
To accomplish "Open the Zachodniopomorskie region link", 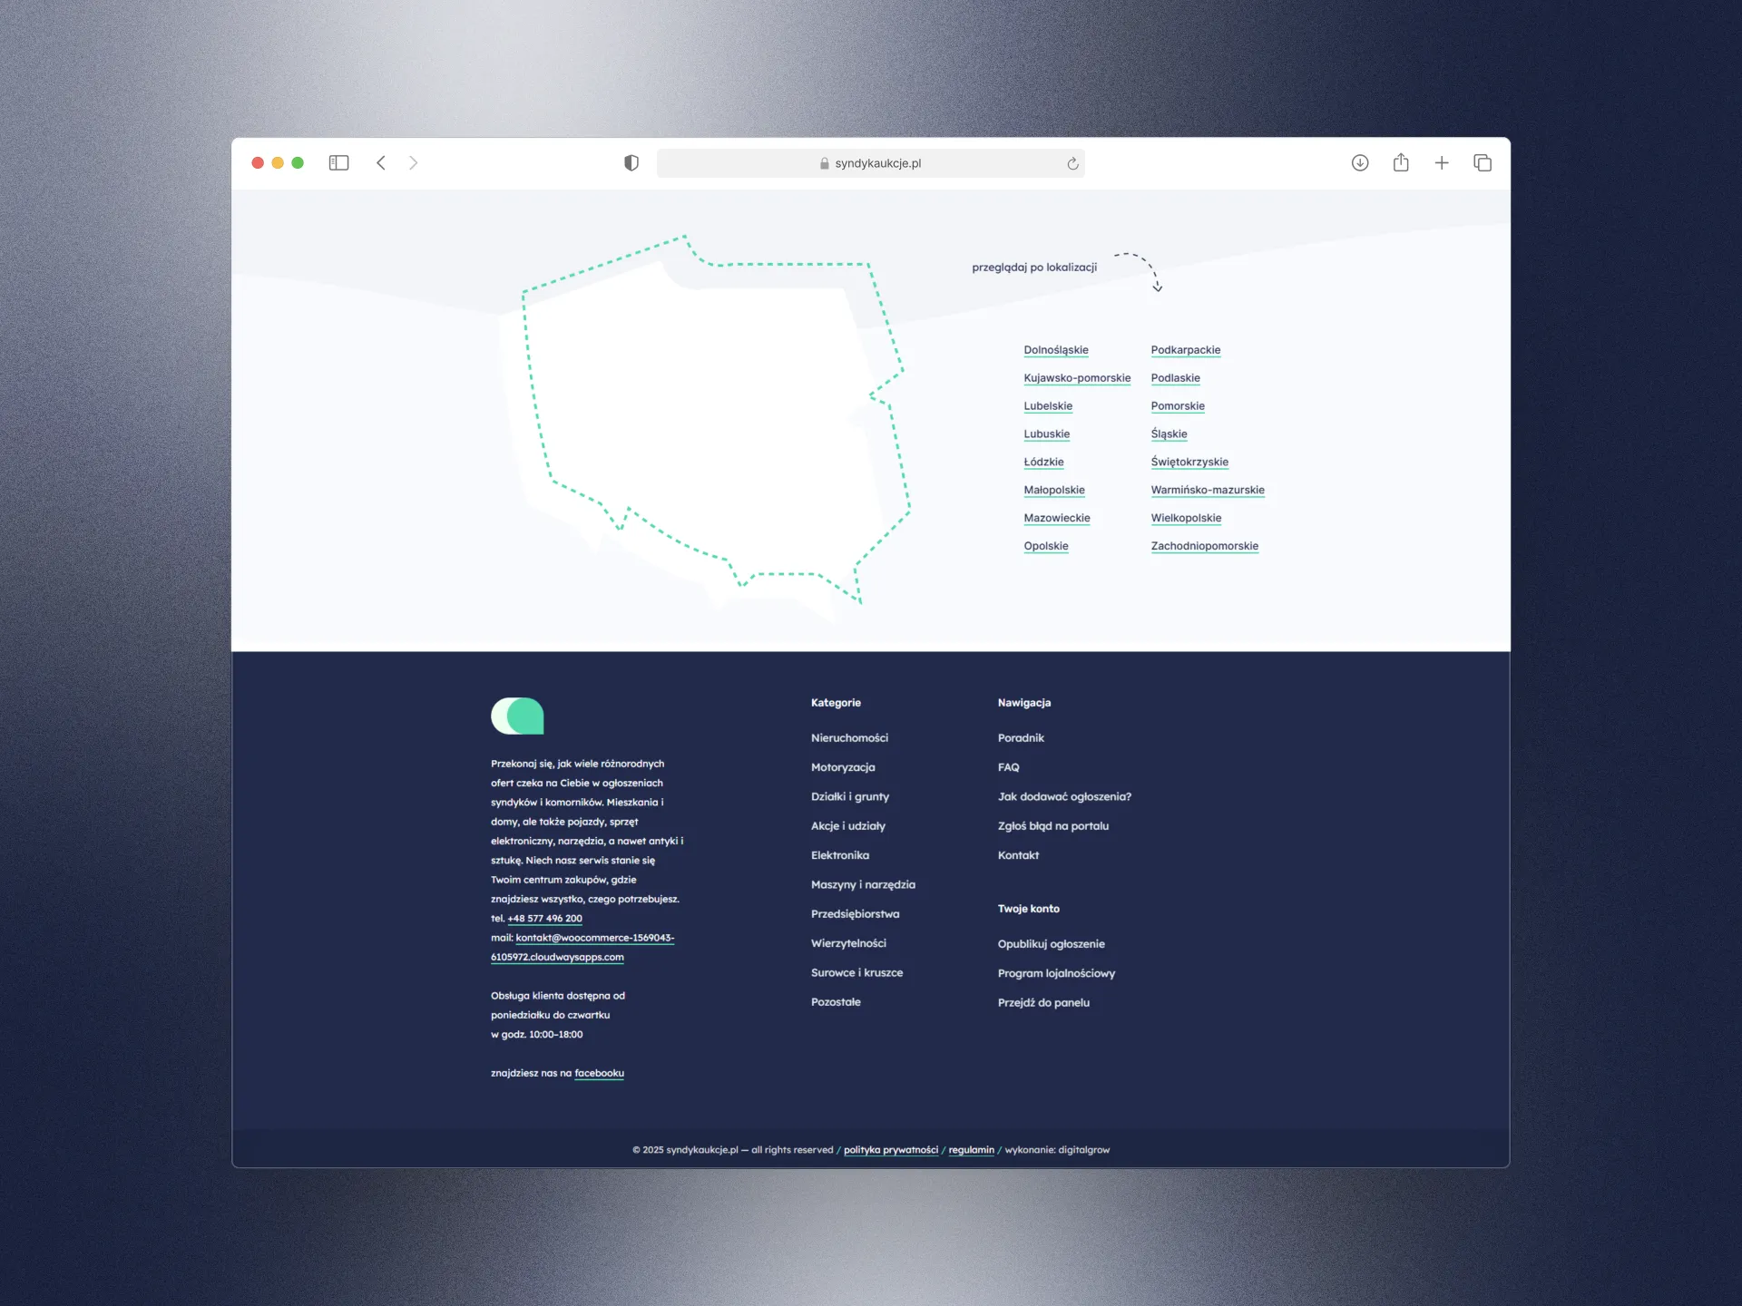I will point(1204,546).
